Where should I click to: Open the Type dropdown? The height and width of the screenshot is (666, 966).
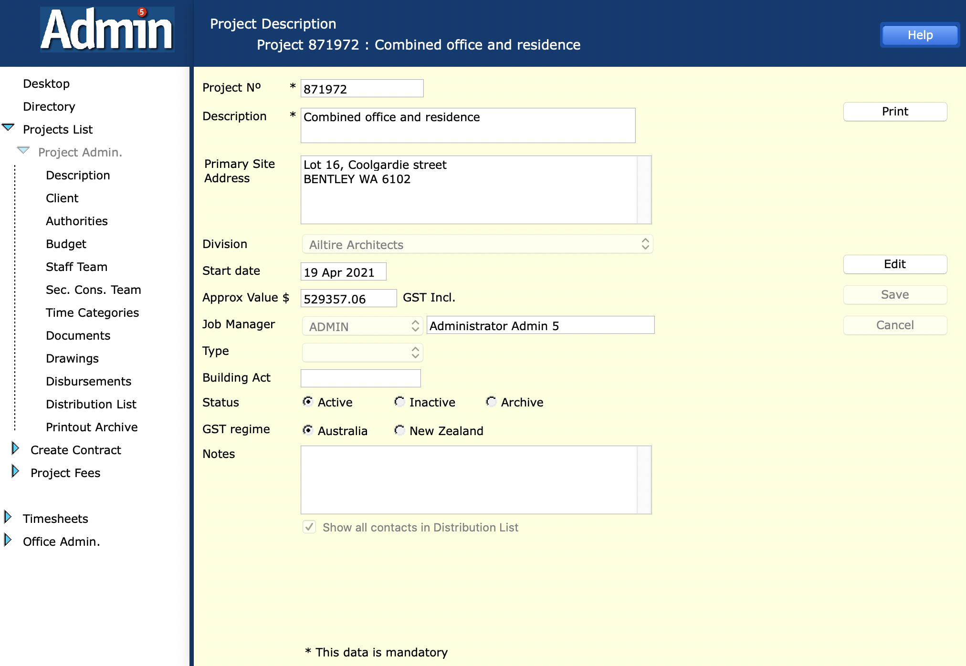tap(362, 353)
